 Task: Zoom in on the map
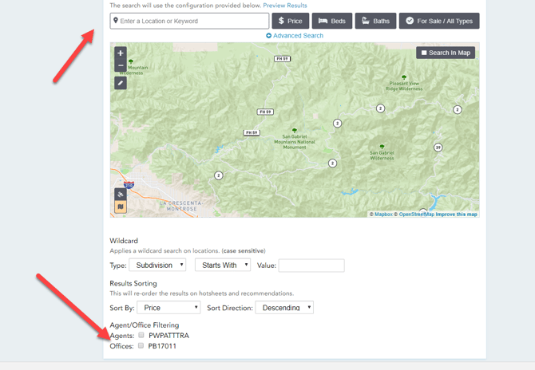tap(121, 53)
